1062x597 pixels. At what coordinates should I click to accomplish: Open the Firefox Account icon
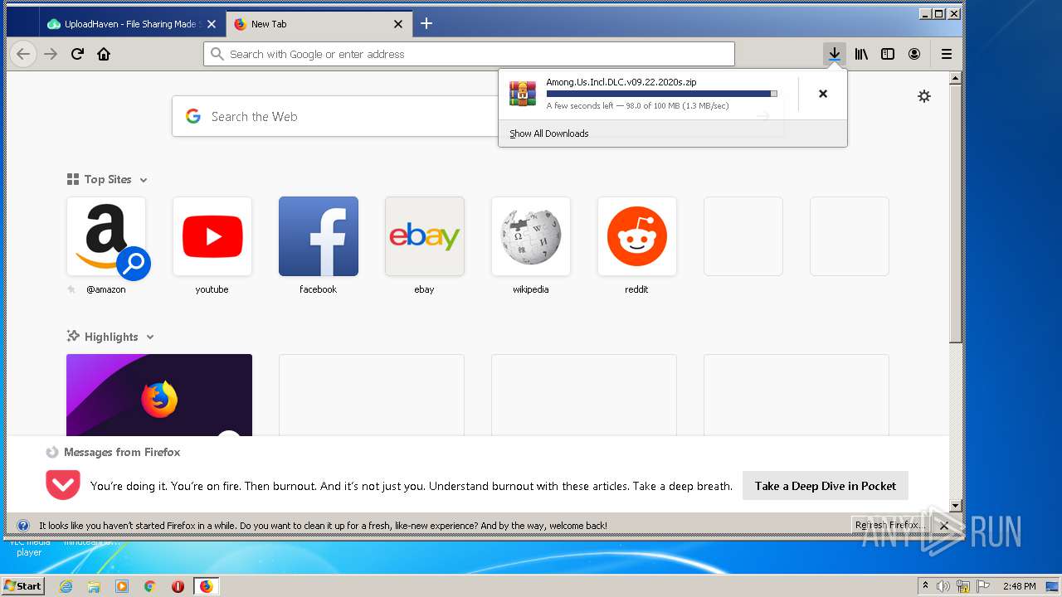[914, 54]
